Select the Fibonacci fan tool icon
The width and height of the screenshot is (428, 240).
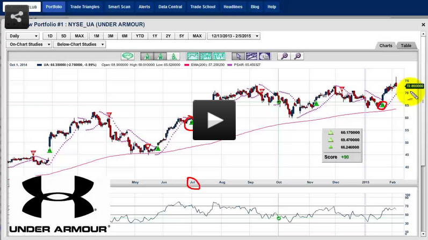(x=265, y=56)
